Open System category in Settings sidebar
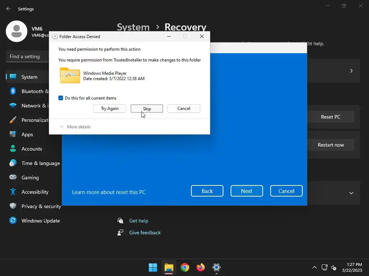Viewport: 369px width, 276px height. 29,77
